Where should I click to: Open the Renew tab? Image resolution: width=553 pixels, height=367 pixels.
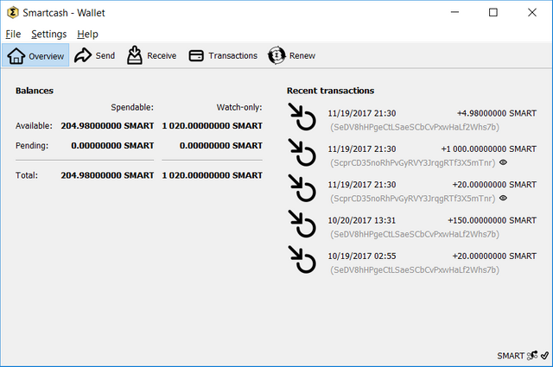pyautogui.click(x=292, y=55)
